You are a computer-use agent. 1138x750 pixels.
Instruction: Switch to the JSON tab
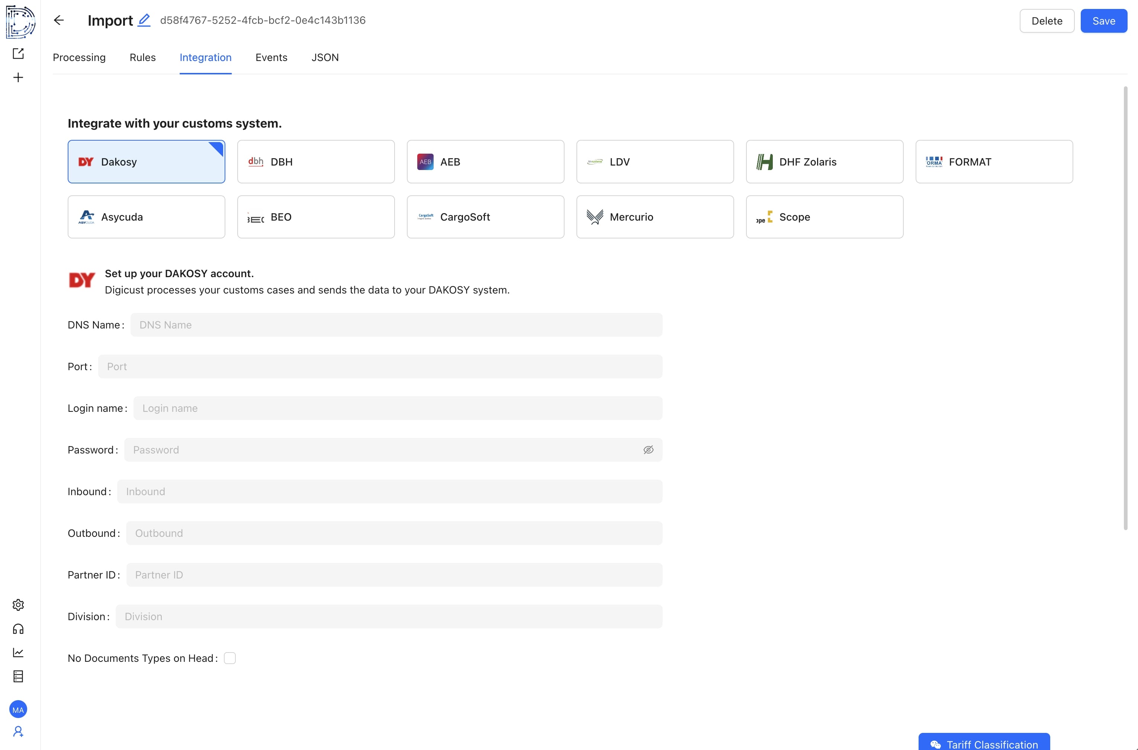[325, 57]
